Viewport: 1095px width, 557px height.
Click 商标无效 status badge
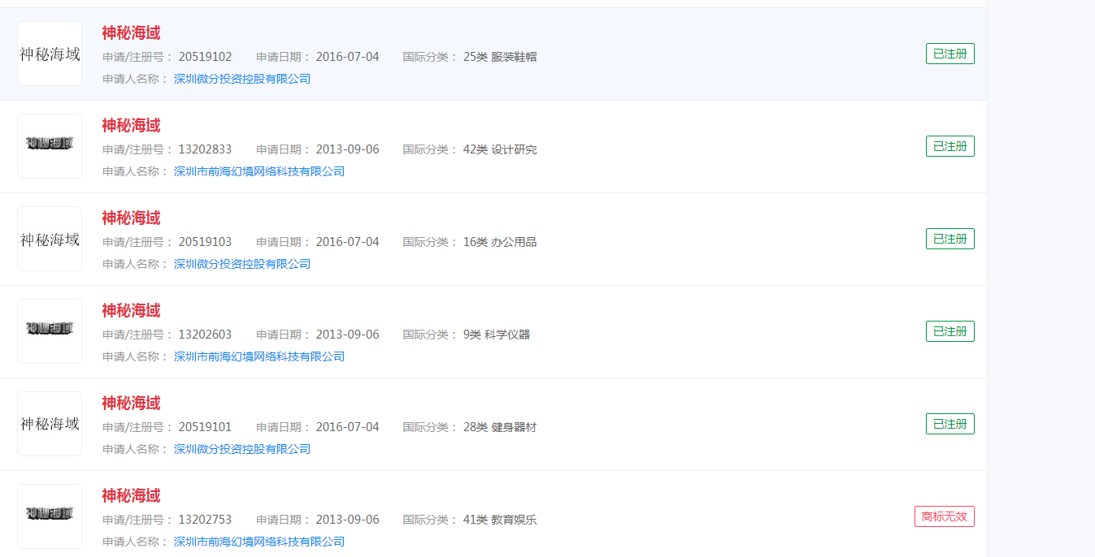pyautogui.click(x=944, y=516)
